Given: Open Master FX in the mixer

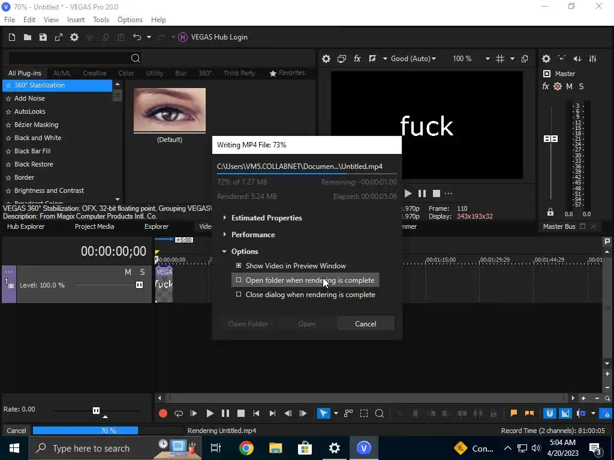Looking at the screenshot, I should 546,86.
